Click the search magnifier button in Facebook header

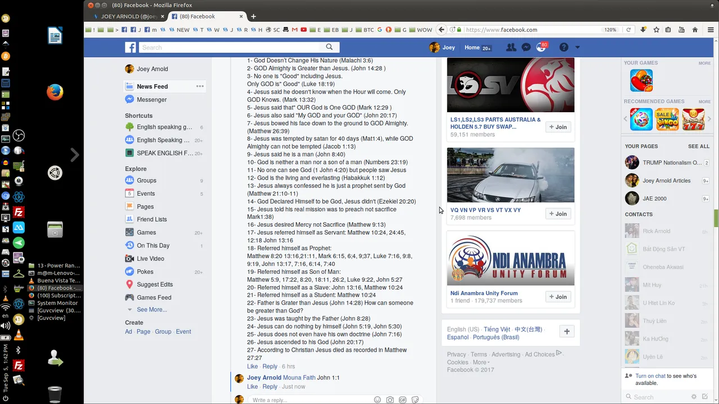pyautogui.click(x=329, y=47)
